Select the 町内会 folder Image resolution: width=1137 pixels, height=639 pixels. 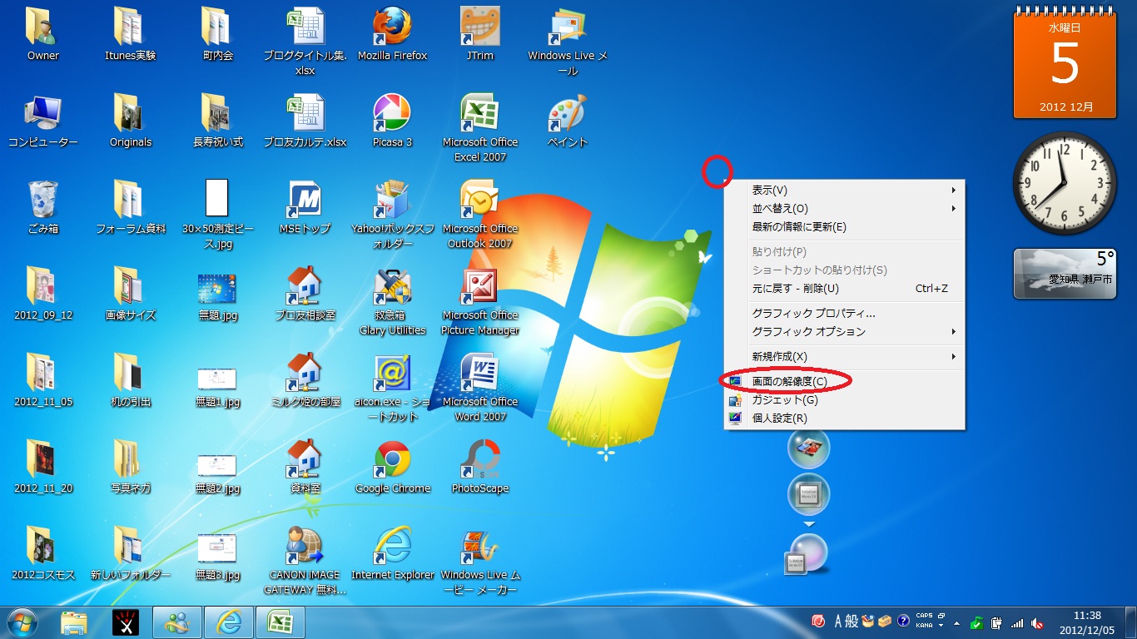[217, 35]
